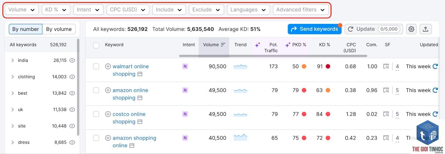View SERP features icon for costco row

(386, 114)
